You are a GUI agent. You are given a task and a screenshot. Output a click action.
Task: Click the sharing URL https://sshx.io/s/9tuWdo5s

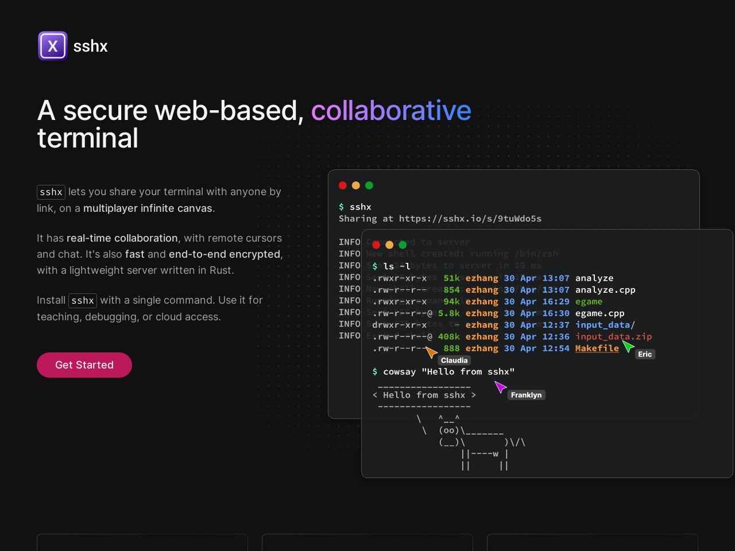click(x=470, y=219)
